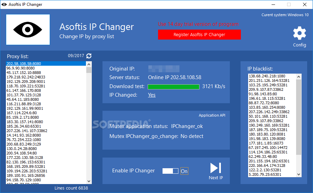Click Register Asoftis IP Changer button
The image size is (313, 193).
coord(199,35)
